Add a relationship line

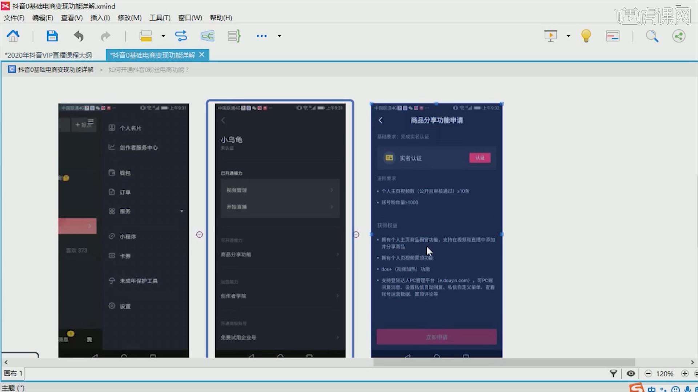click(x=181, y=36)
